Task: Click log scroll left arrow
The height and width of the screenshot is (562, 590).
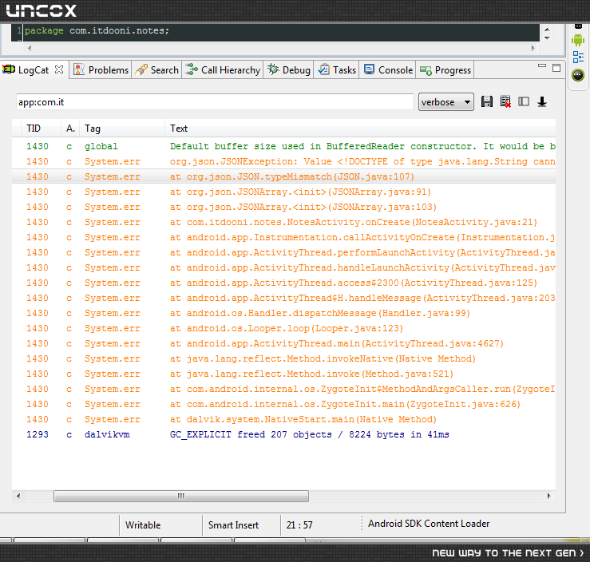Action: [18, 496]
